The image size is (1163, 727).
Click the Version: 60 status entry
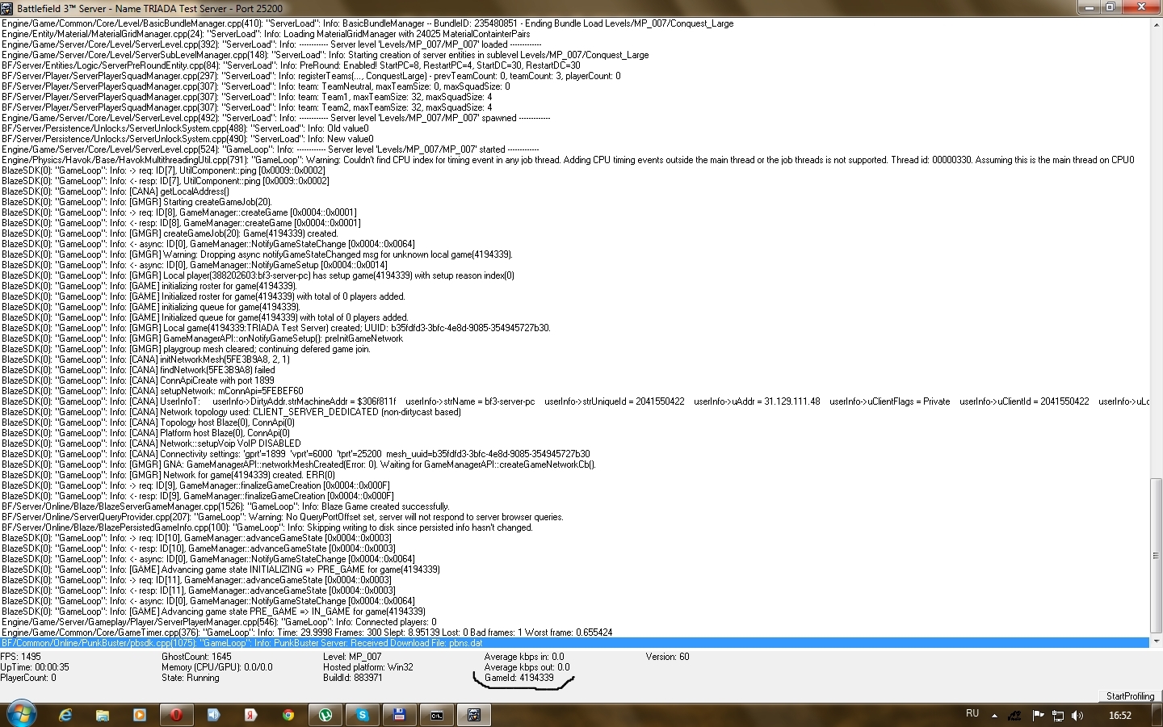(x=667, y=657)
